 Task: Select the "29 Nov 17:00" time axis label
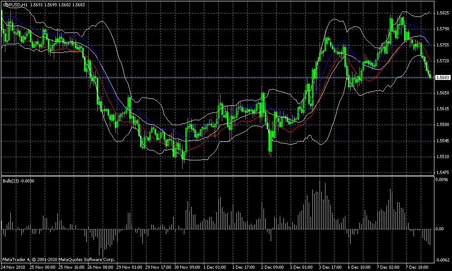click(159, 267)
